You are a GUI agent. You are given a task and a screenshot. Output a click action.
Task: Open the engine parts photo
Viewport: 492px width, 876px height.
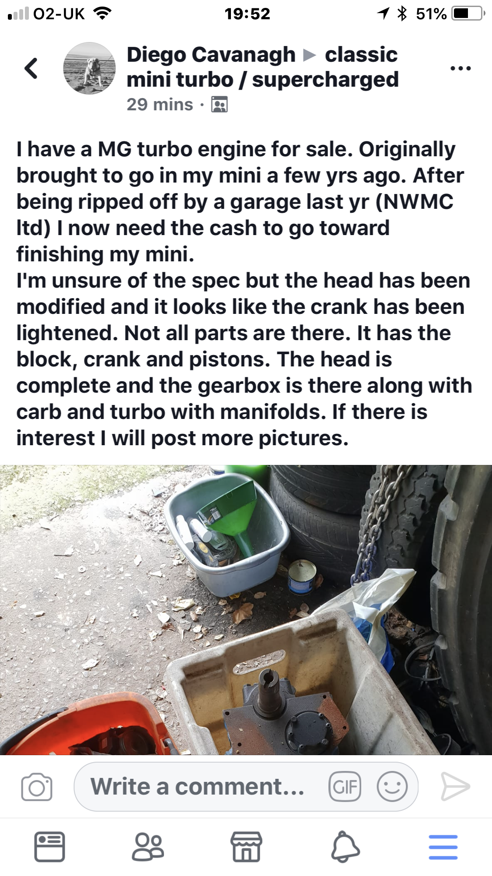click(x=246, y=610)
